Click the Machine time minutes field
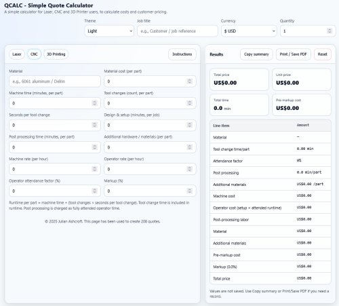The height and width of the screenshot is (306, 339). (55, 103)
